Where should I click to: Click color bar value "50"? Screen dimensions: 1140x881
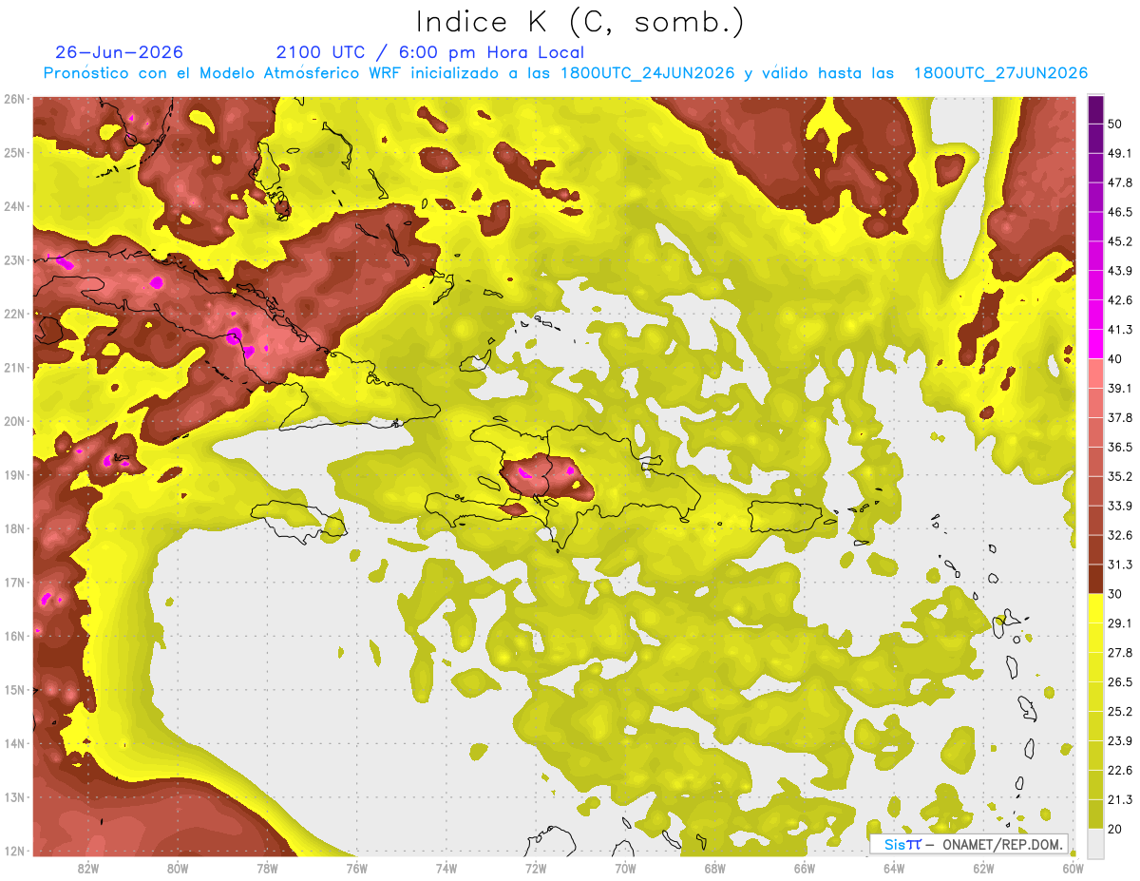1115,124
